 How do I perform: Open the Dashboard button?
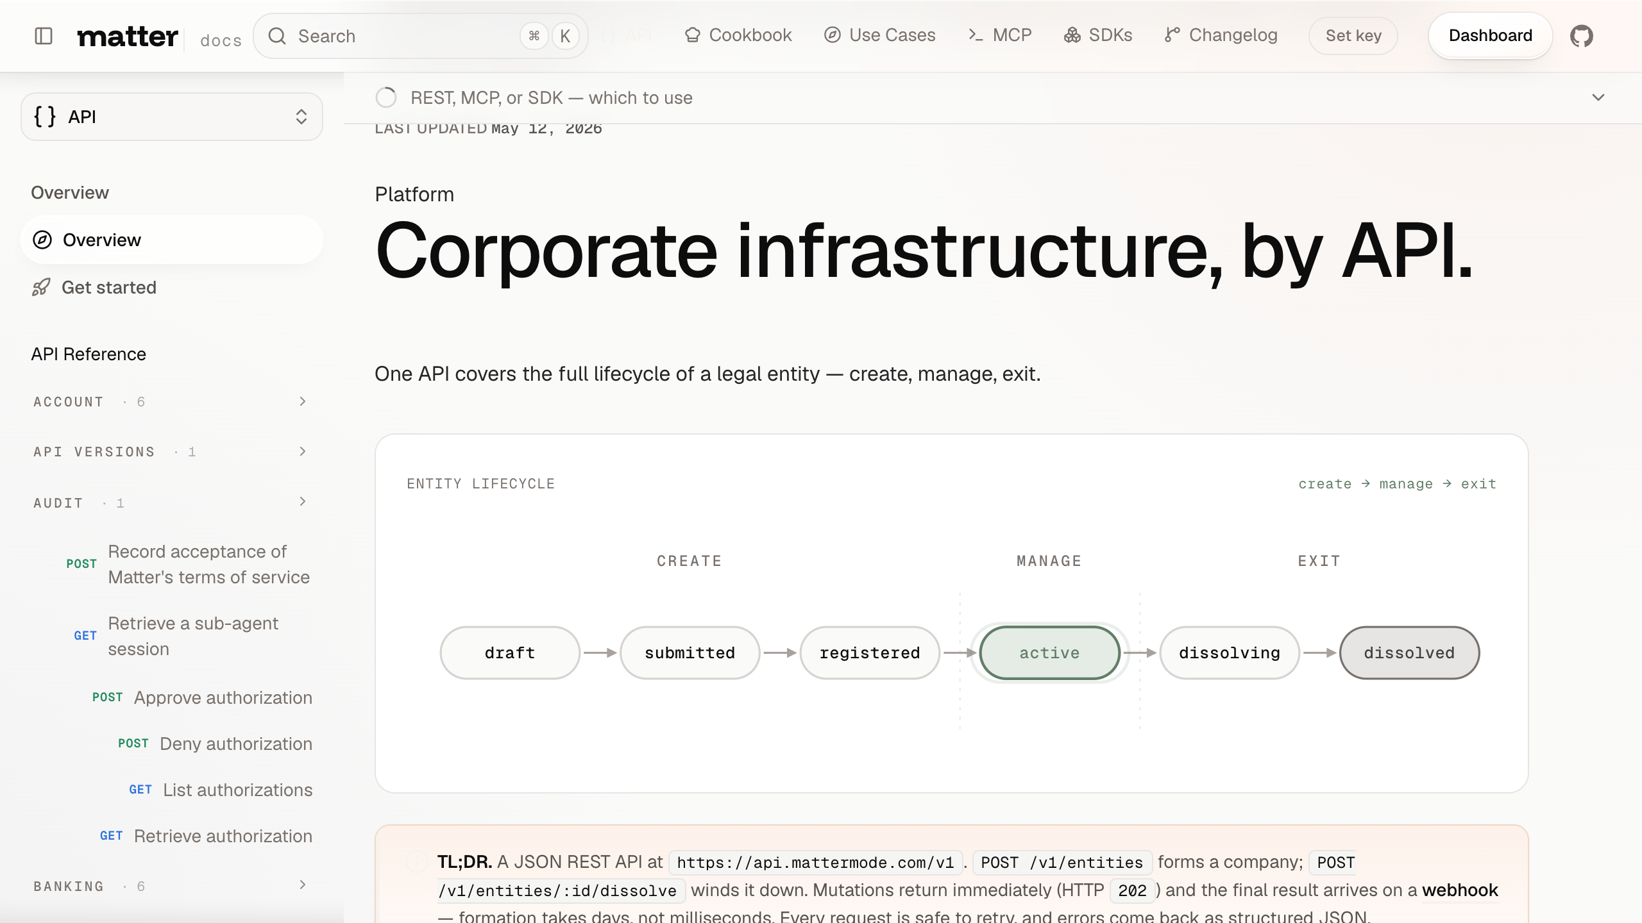tap(1491, 36)
